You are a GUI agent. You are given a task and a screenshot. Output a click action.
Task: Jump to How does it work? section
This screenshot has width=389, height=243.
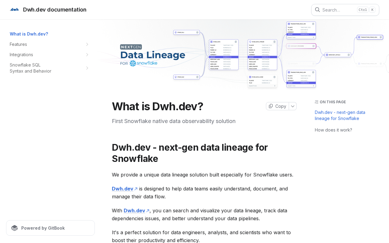pyautogui.click(x=333, y=130)
